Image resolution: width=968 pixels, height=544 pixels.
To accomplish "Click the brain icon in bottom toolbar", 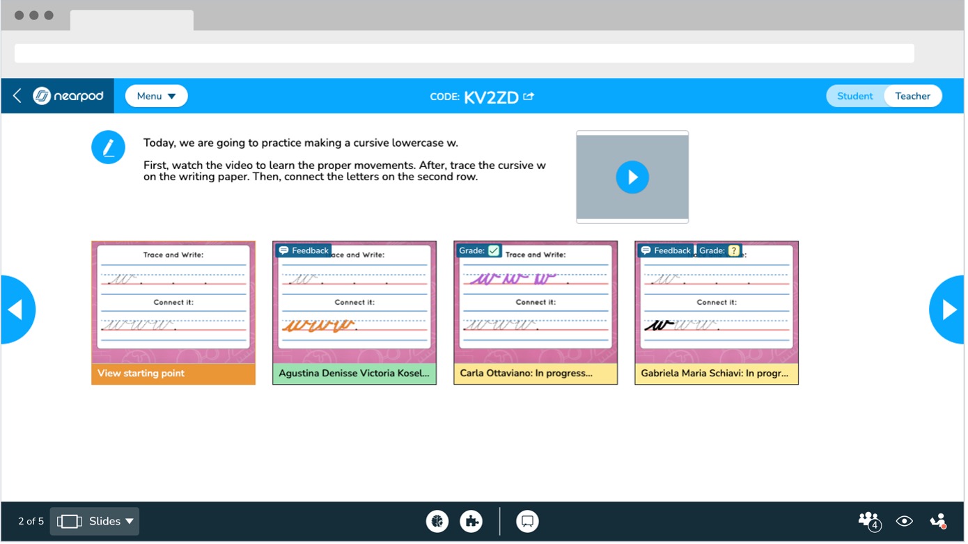I will click(x=438, y=522).
